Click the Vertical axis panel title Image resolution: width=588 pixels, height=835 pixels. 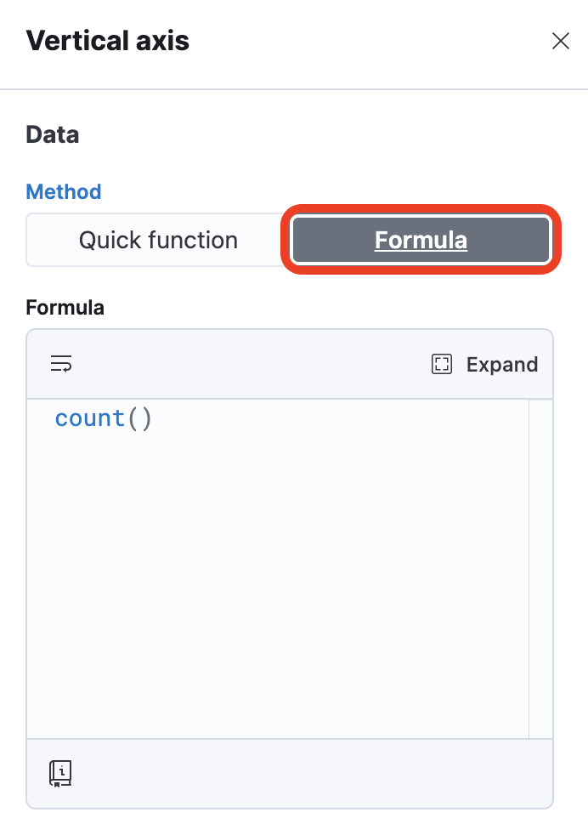coord(108,41)
